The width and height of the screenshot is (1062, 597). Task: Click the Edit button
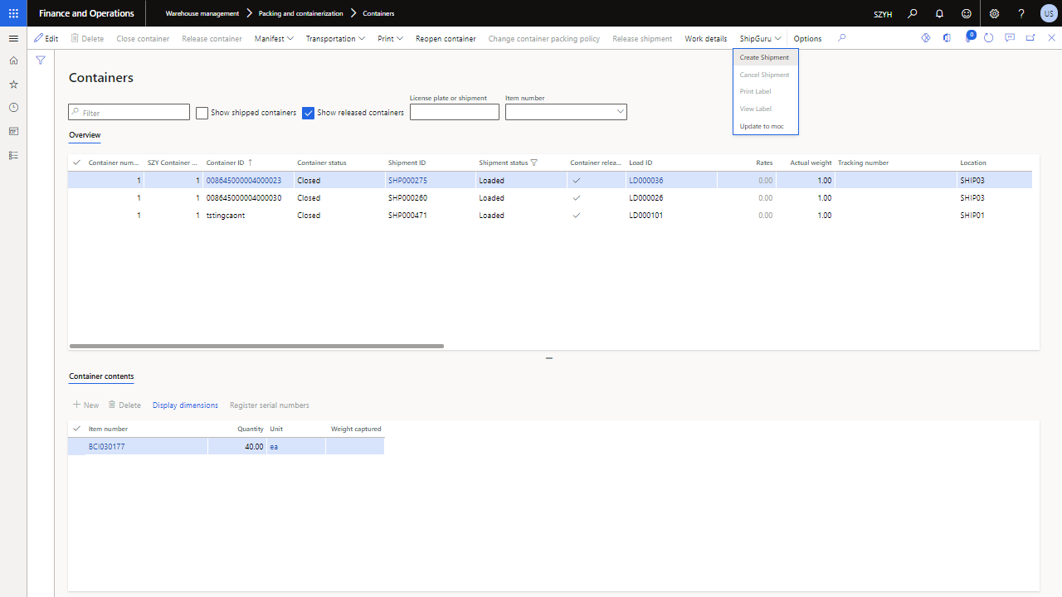point(46,39)
